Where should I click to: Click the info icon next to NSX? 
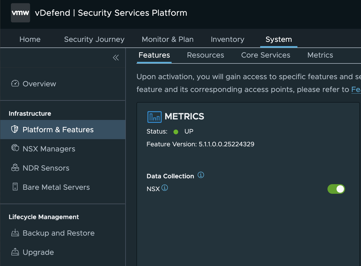click(165, 188)
